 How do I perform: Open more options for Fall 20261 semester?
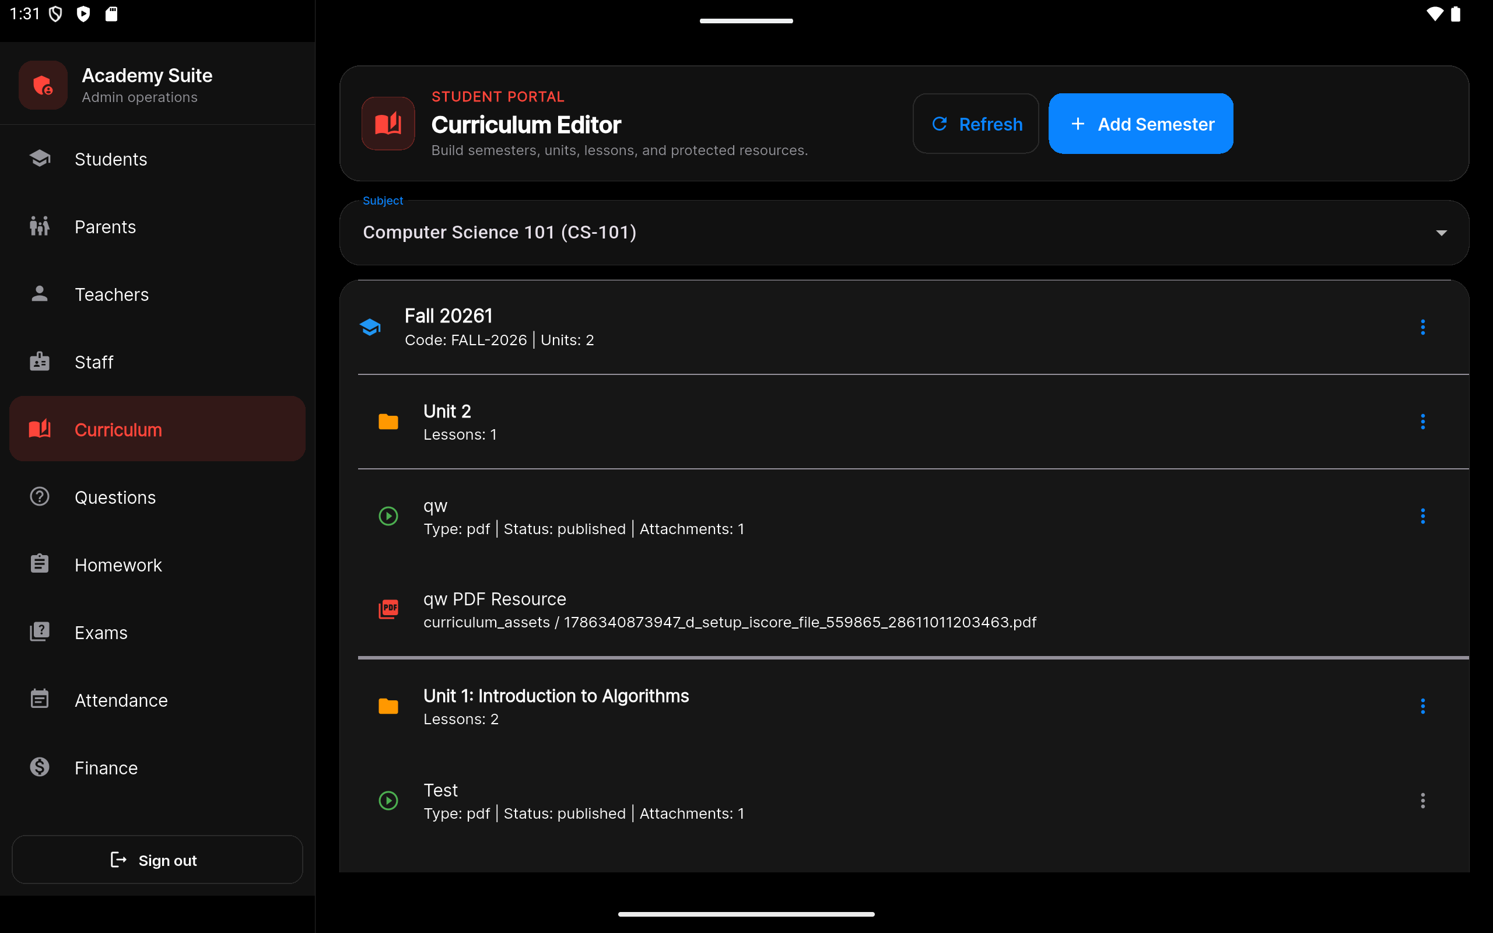(x=1422, y=327)
